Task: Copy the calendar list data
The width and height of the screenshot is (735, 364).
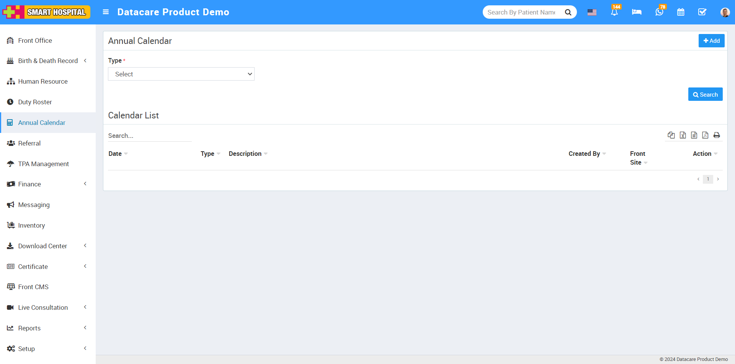Action: click(x=671, y=135)
